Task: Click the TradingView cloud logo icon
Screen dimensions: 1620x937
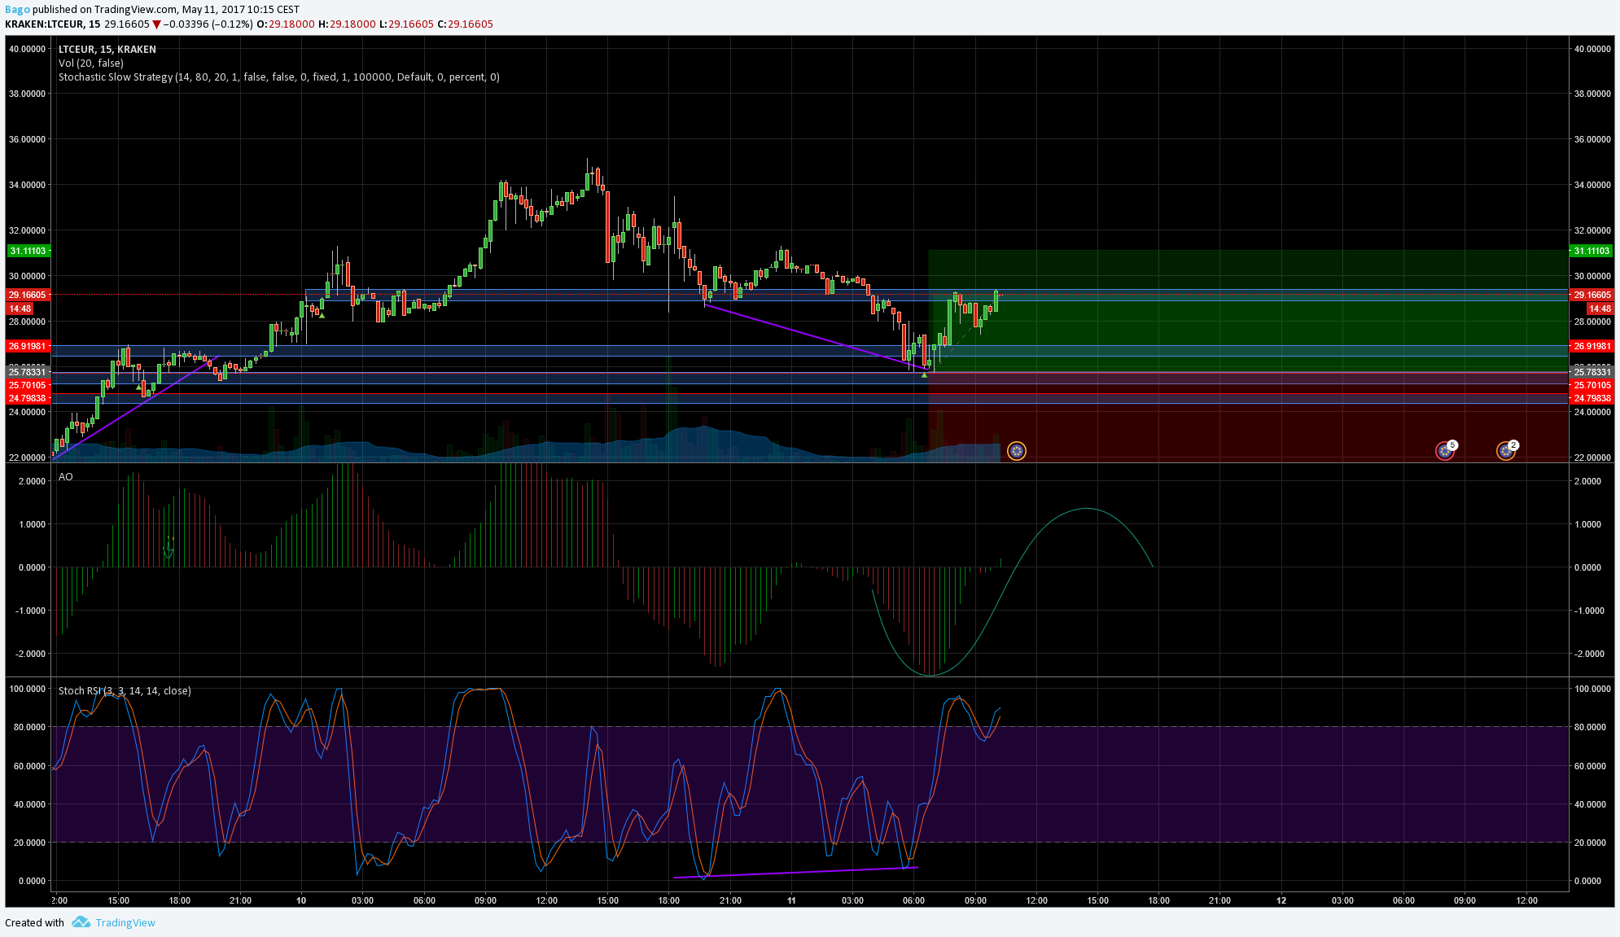Action: point(81,922)
